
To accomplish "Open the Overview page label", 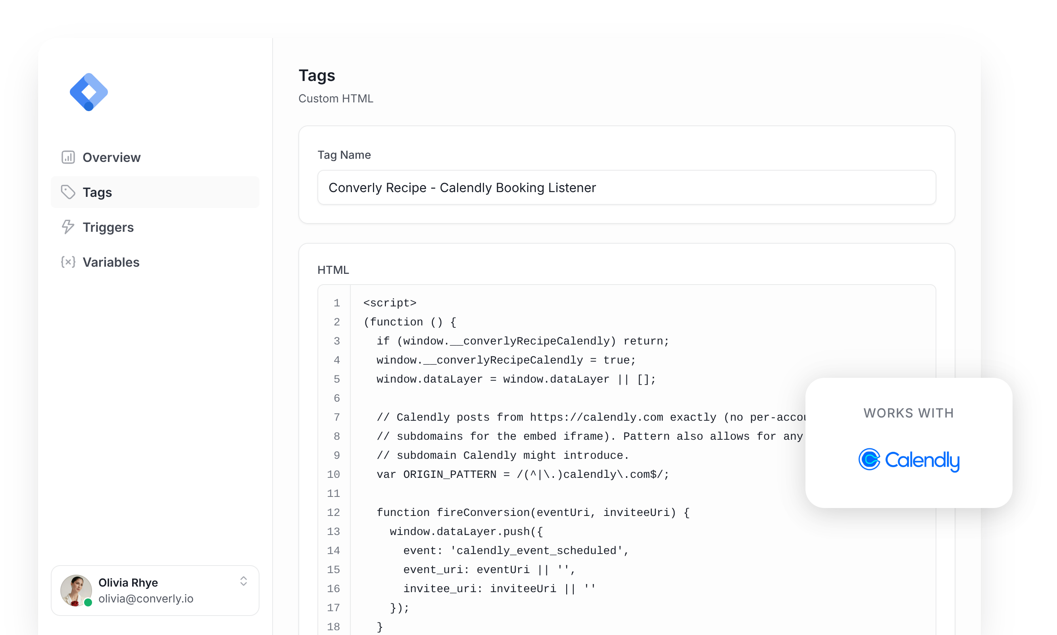I will click(x=111, y=157).
